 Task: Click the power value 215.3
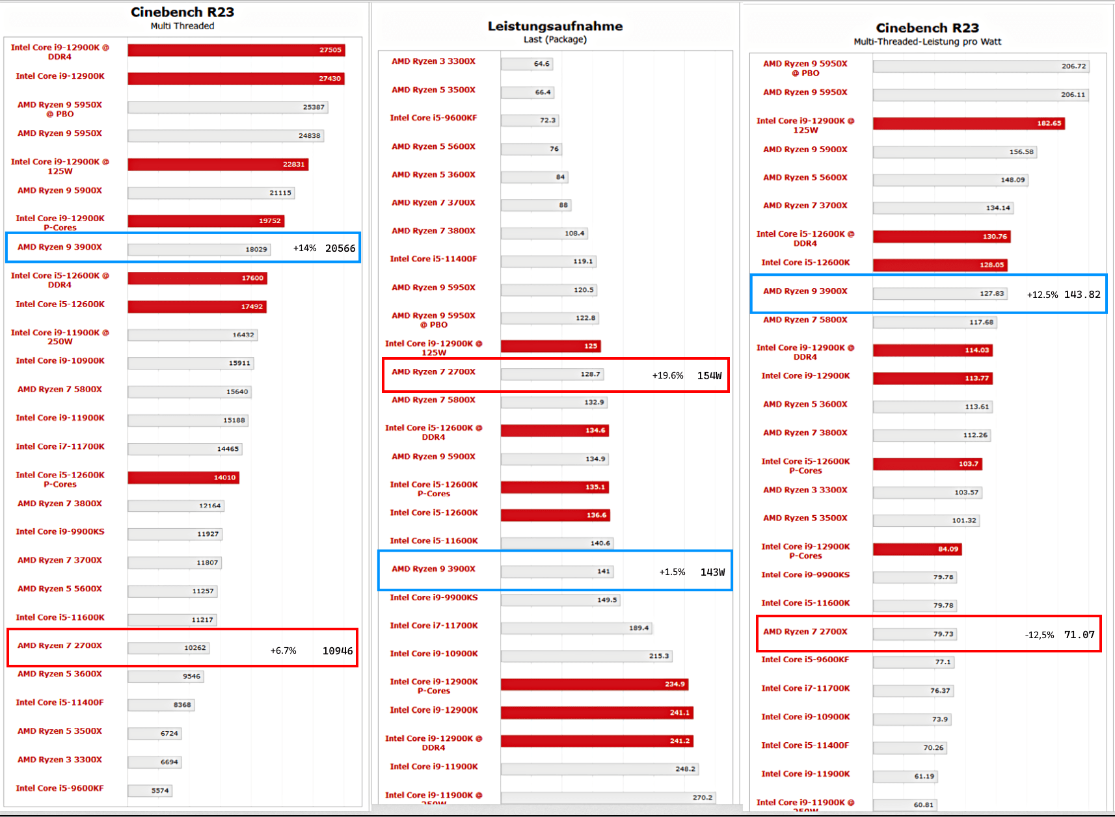pos(659,656)
